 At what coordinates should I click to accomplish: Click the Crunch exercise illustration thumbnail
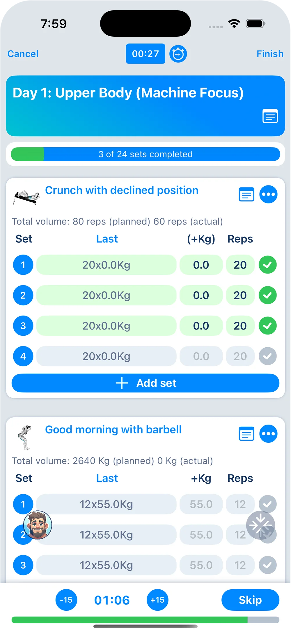pyautogui.click(x=26, y=197)
